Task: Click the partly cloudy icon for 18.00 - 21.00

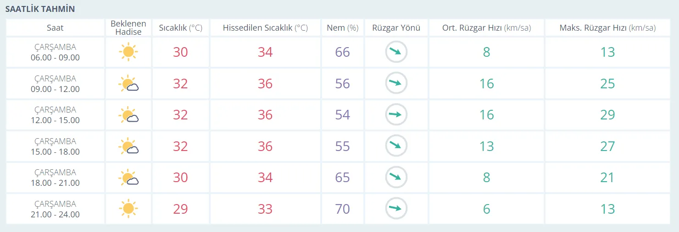Action: click(x=128, y=178)
